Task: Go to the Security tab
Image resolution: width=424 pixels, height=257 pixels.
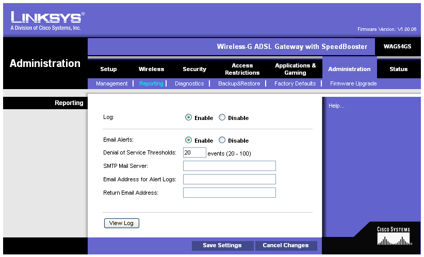Action: pyautogui.click(x=194, y=69)
